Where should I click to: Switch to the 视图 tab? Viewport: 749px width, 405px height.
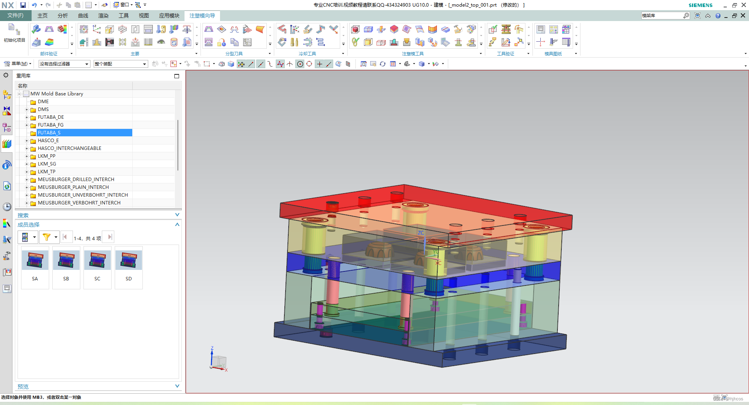pyautogui.click(x=144, y=16)
